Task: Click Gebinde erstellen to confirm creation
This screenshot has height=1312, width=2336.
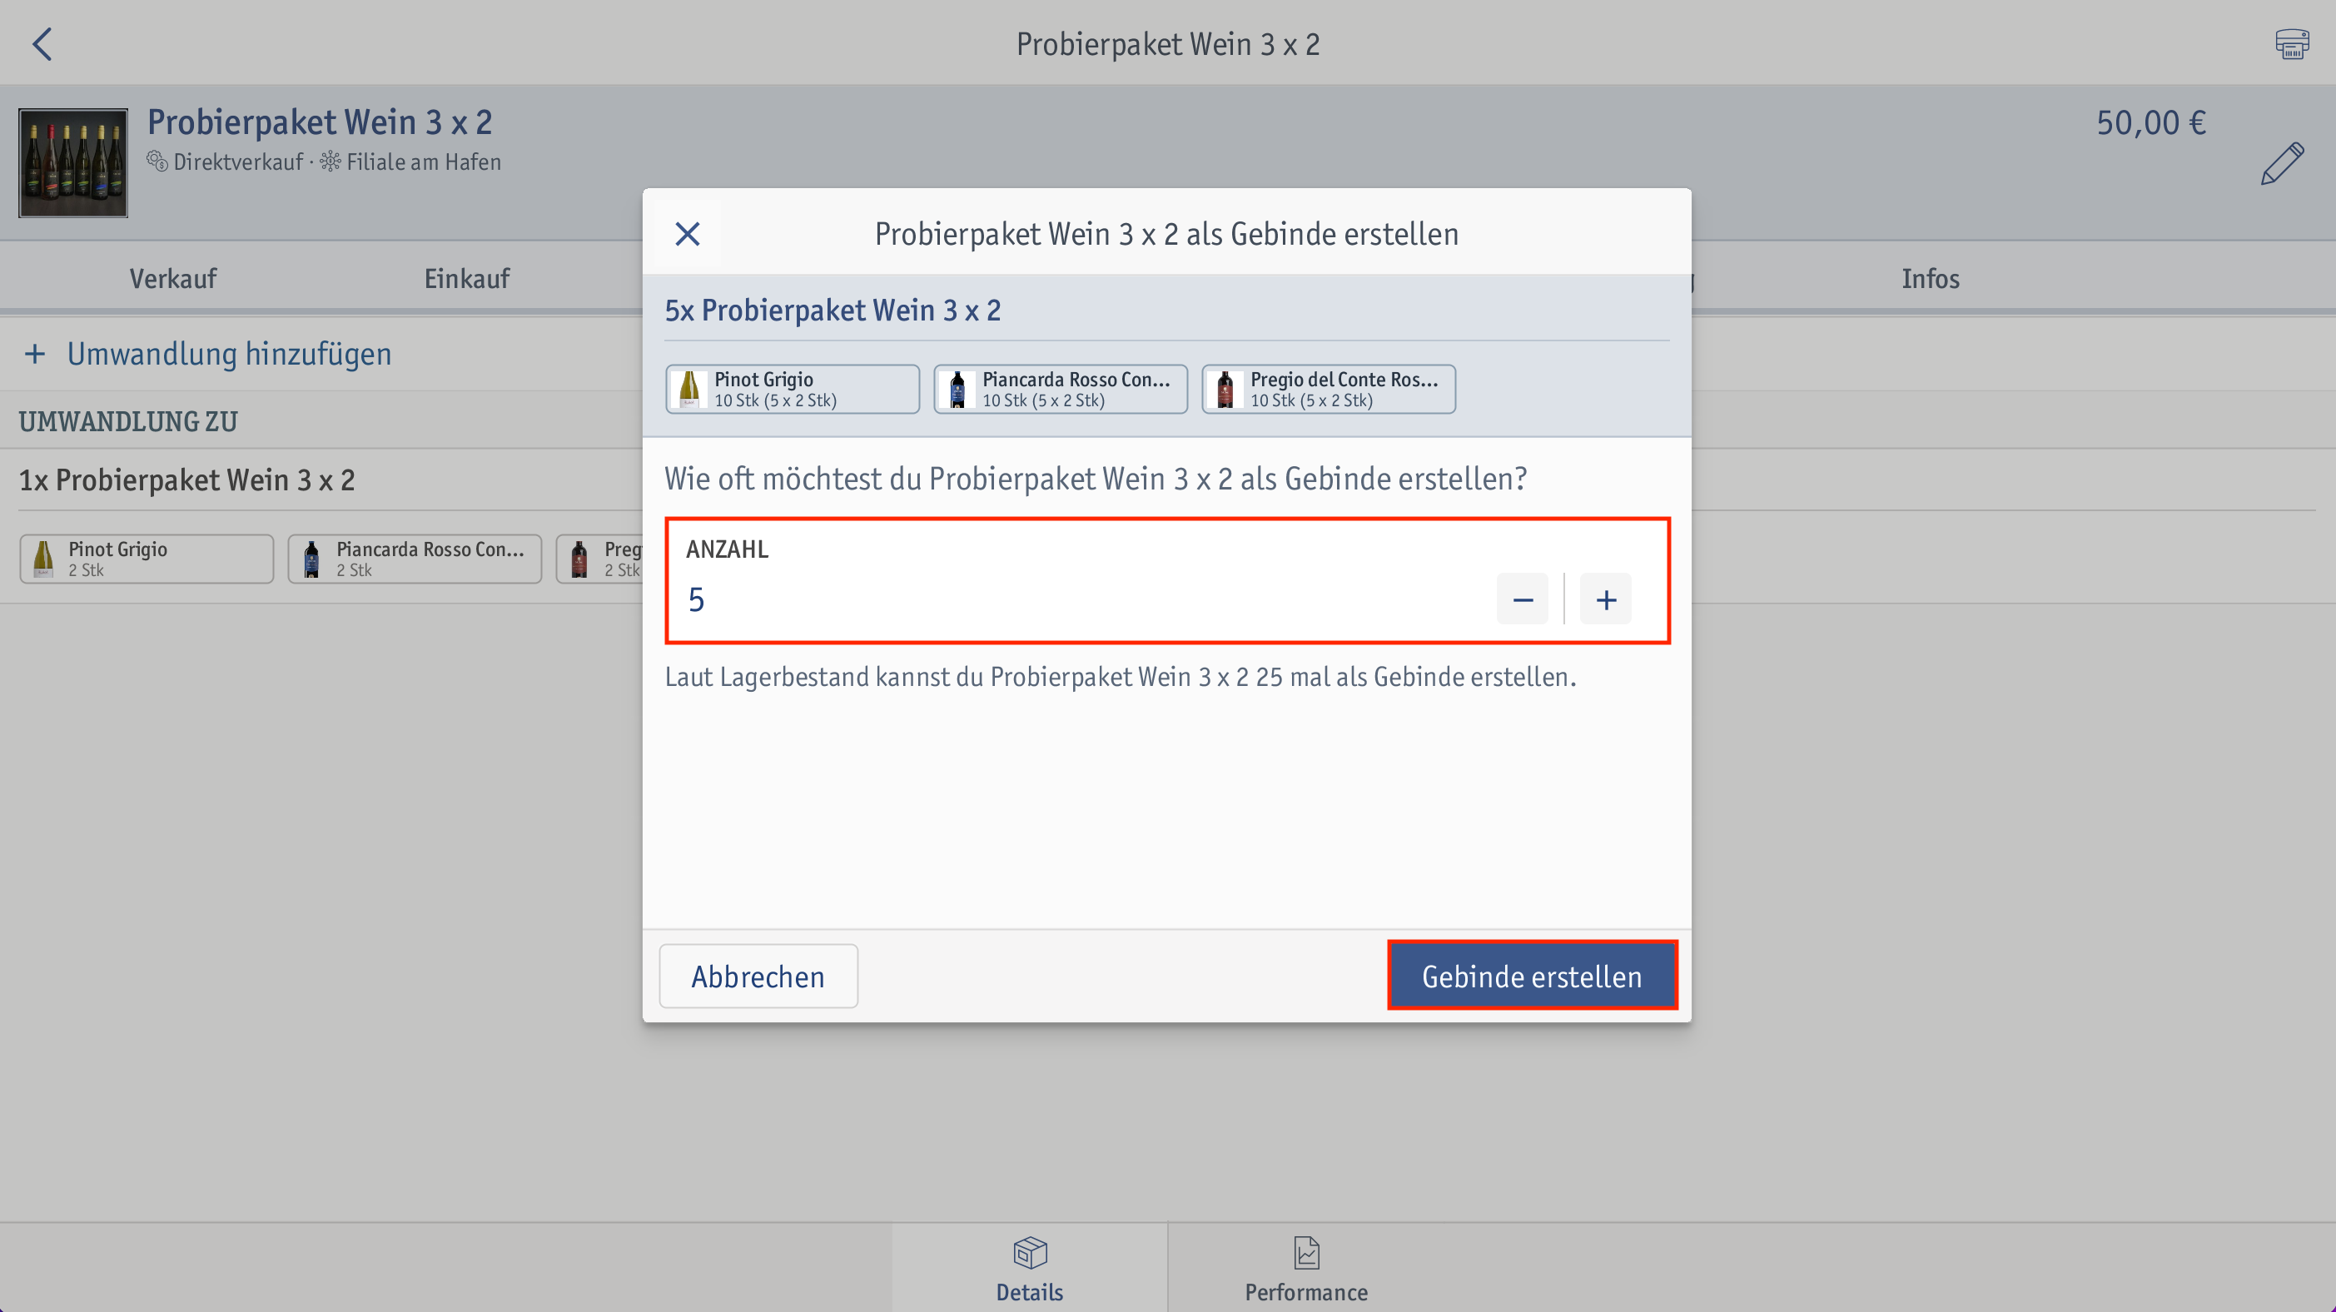Action: [1531, 975]
